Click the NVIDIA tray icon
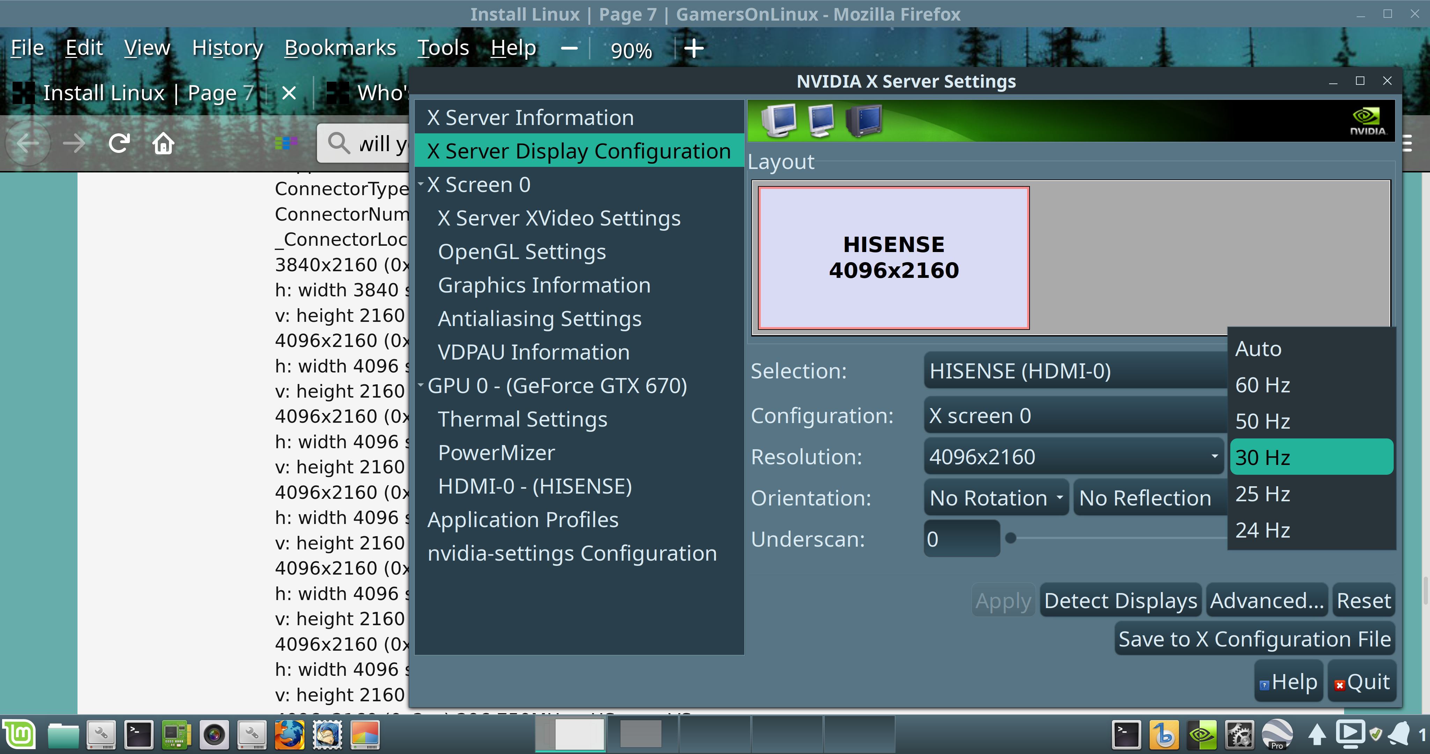The image size is (1430, 754). pyautogui.click(x=1201, y=735)
